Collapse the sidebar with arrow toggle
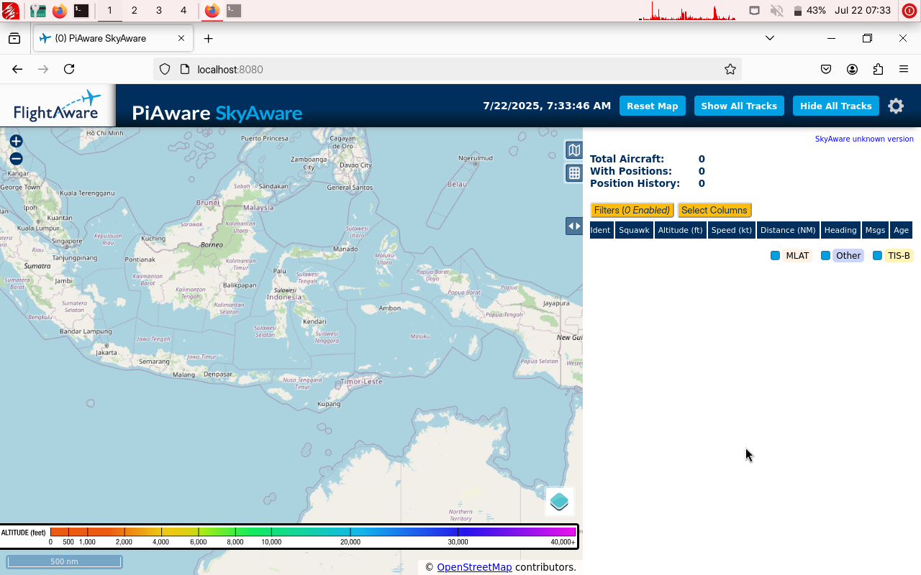The height and width of the screenshot is (575, 921). click(573, 226)
